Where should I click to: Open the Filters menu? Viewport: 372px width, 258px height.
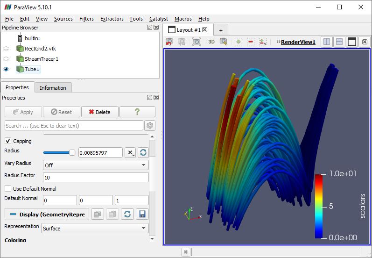point(86,19)
